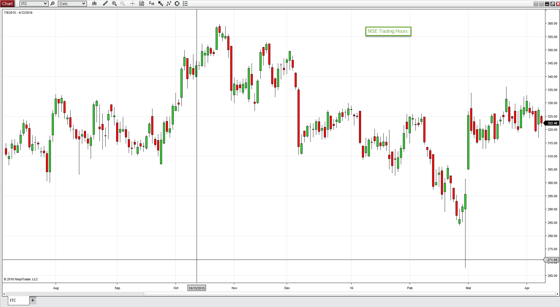The width and height of the screenshot is (560, 307).
Task: Click the Sep label on time axis
Action: pyautogui.click(x=117, y=288)
